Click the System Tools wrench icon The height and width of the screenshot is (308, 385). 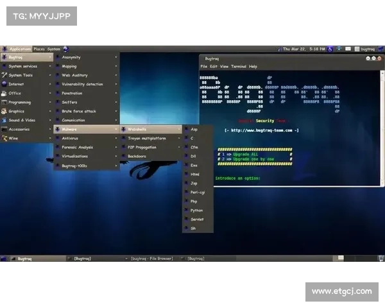tap(4, 75)
